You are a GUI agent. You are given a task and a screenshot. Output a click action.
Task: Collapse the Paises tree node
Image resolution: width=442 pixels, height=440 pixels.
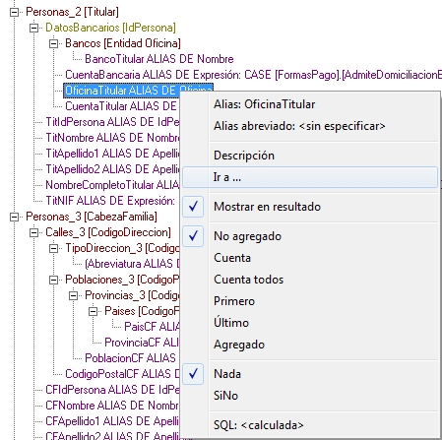pyautogui.click(x=94, y=311)
